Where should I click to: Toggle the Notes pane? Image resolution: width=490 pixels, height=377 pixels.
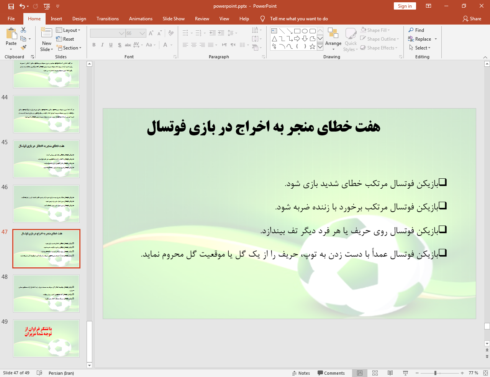click(301, 373)
